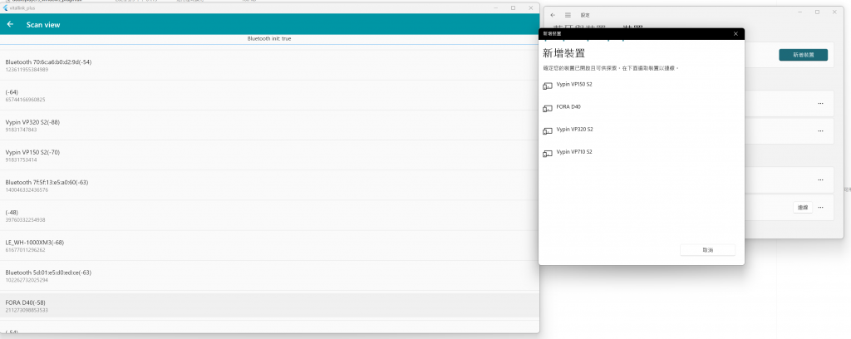Click 取消 to cancel adding device
The height and width of the screenshot is (339, 851).
(x=708, y=250)
